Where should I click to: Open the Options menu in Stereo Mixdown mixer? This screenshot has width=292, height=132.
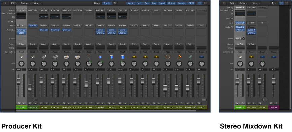(244, 3)
